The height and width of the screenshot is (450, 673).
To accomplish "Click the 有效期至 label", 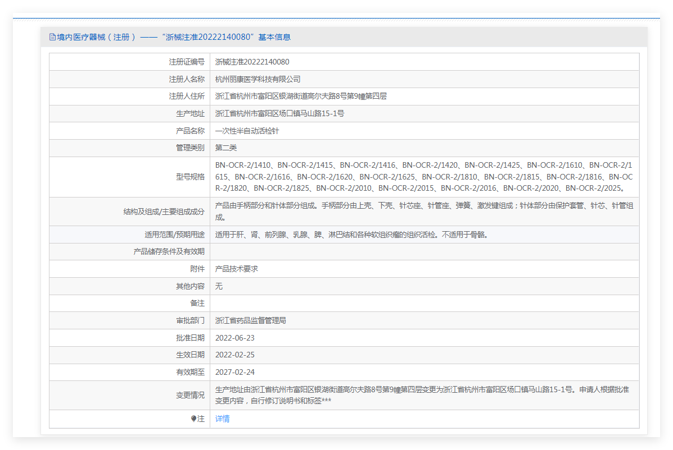I will click(x=190, y=372).
